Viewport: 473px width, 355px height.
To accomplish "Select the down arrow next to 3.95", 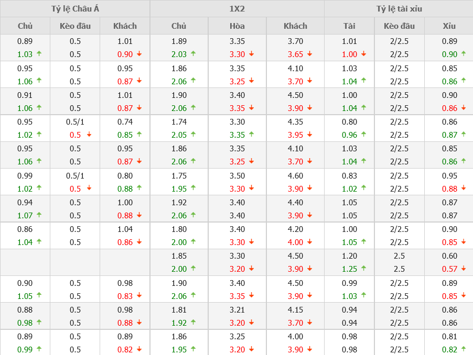I will point(309,134).
